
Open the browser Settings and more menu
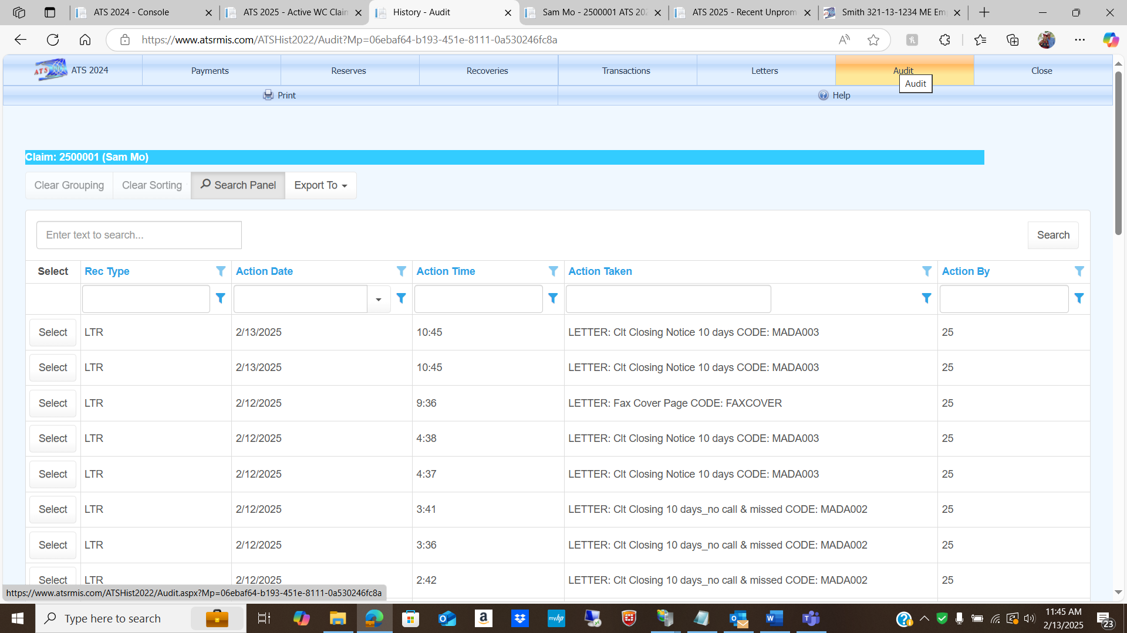pos(1079,40)
